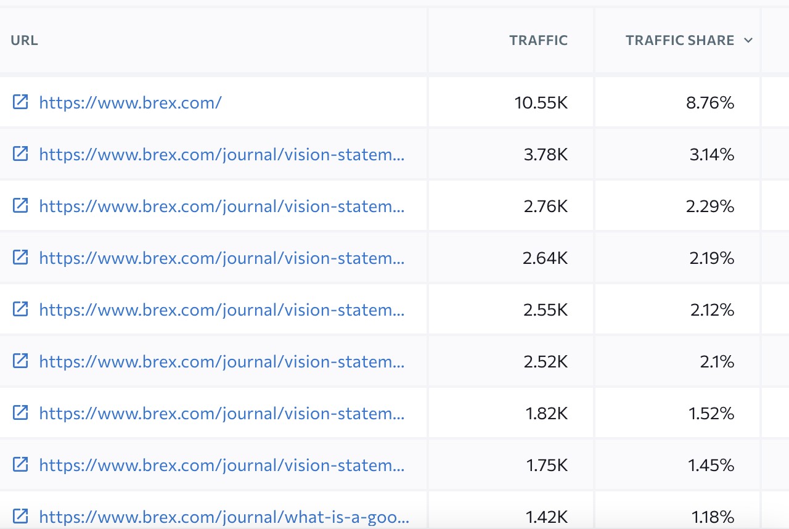Select the 8.76% traffic share cell

[x=710, y=102]
